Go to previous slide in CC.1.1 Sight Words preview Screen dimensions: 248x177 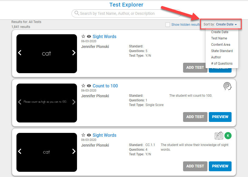pos(20,151)
